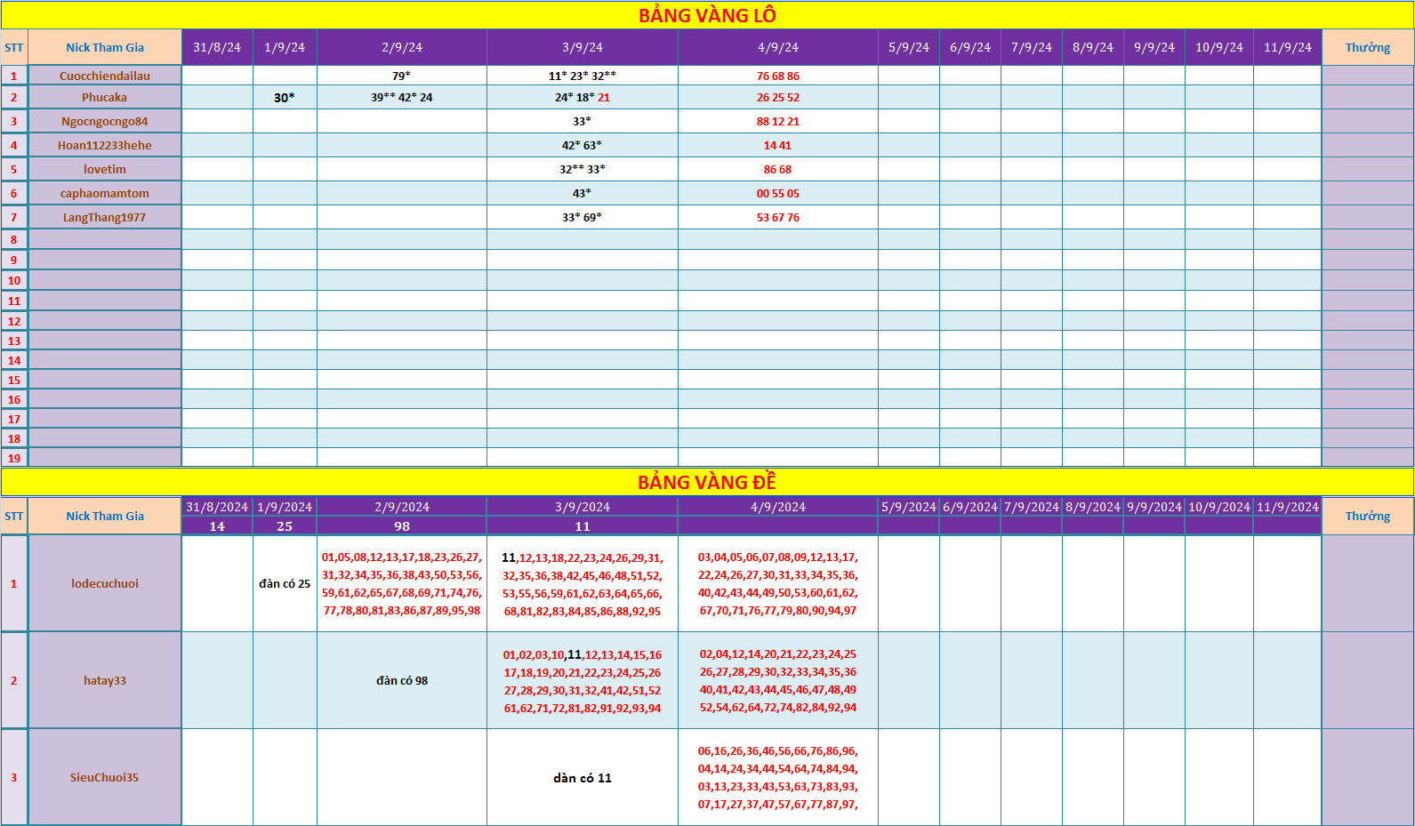Click the Cuocchiendailau nickname cell

pos(105,76)
